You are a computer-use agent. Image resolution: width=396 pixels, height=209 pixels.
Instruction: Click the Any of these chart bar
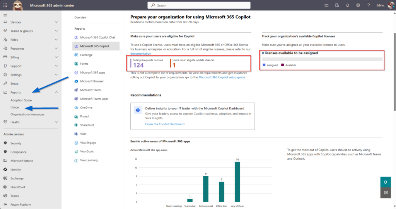click(237, 182)
